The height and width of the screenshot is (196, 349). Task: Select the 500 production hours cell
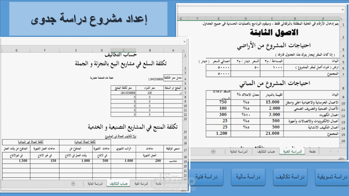click(102, 161)
